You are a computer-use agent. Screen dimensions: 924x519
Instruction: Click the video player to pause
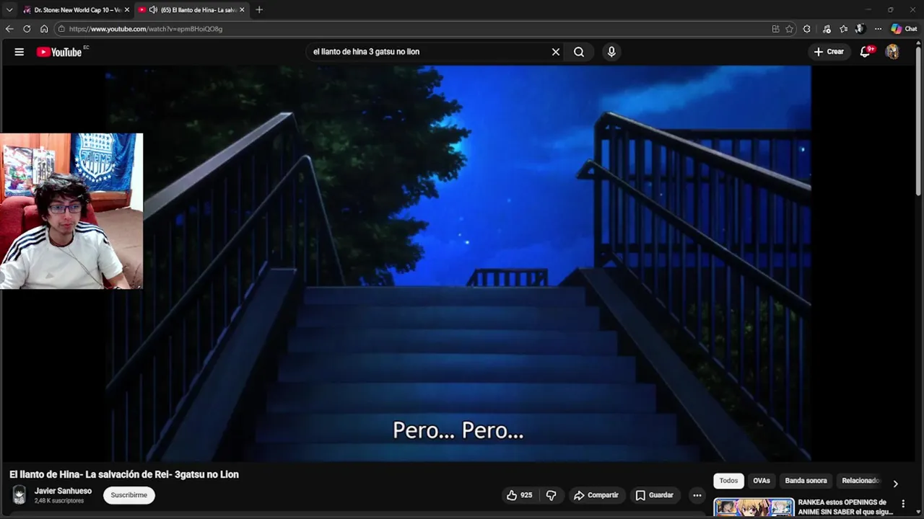458,263
